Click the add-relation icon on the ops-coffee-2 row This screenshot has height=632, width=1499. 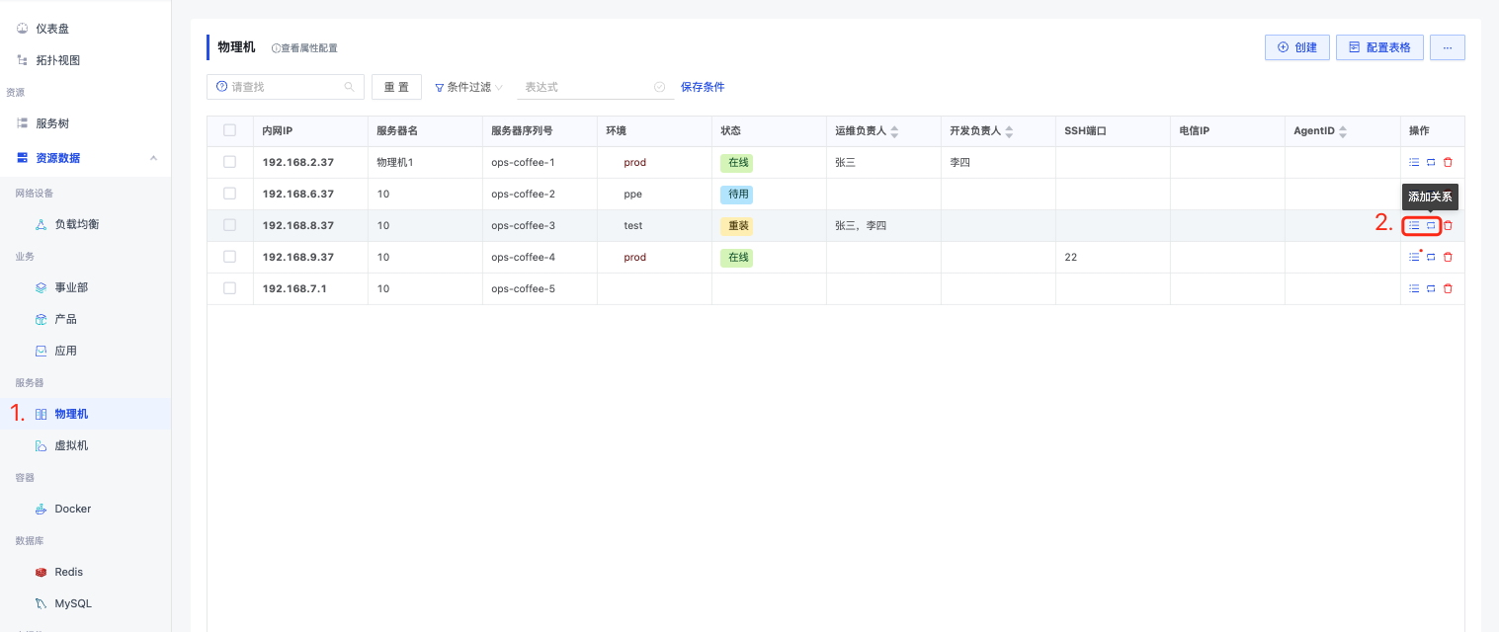pos(1431,195)
